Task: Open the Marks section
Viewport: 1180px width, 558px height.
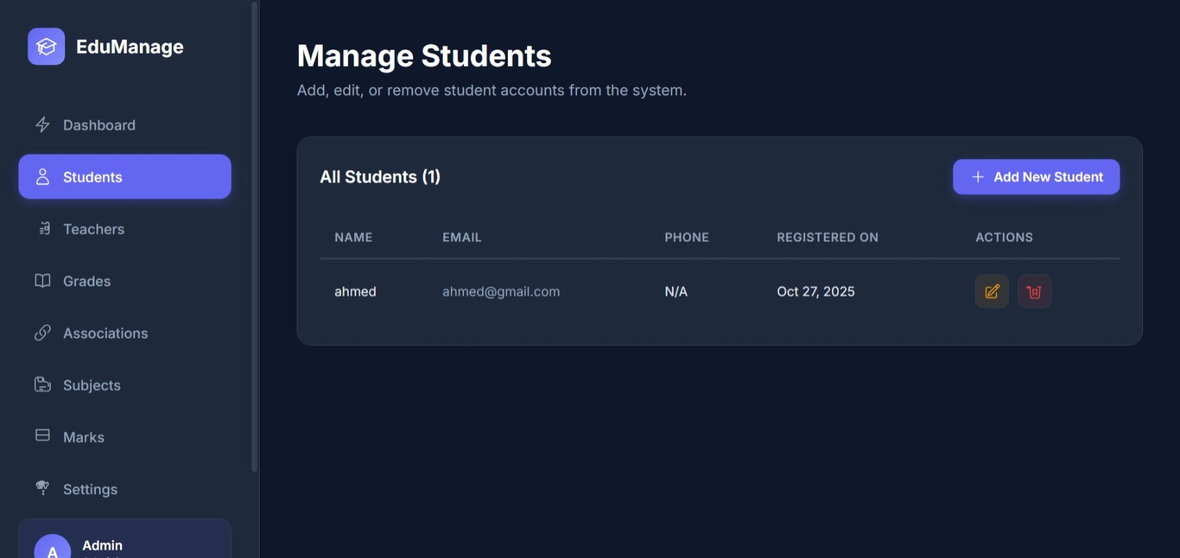Action: [84, 437]
